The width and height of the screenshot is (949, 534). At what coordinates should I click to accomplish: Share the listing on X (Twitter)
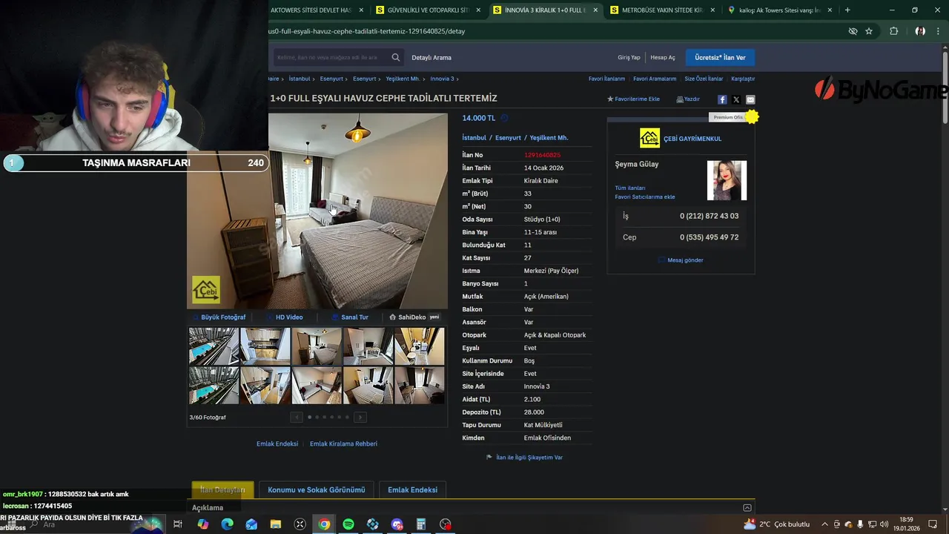point(736,99)
